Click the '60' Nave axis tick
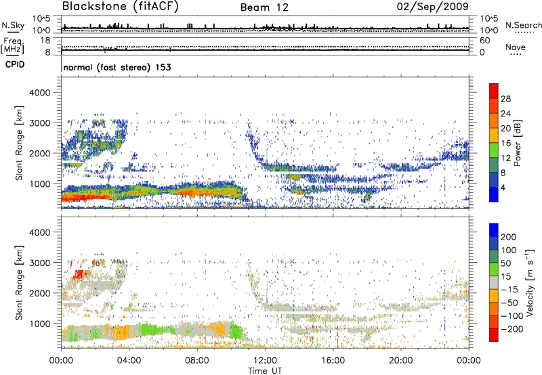Viewport: 542px width, 375px height. pyautogui.click(x=484, y=41)
